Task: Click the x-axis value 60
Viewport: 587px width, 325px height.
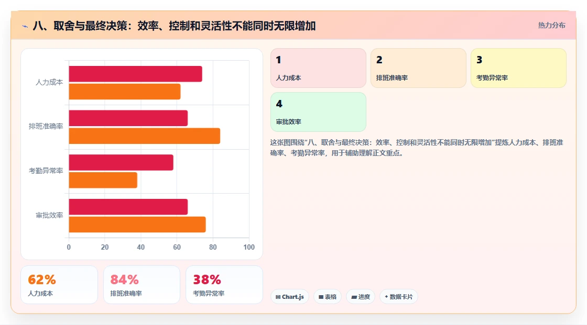Action: (x=177, y=247)
